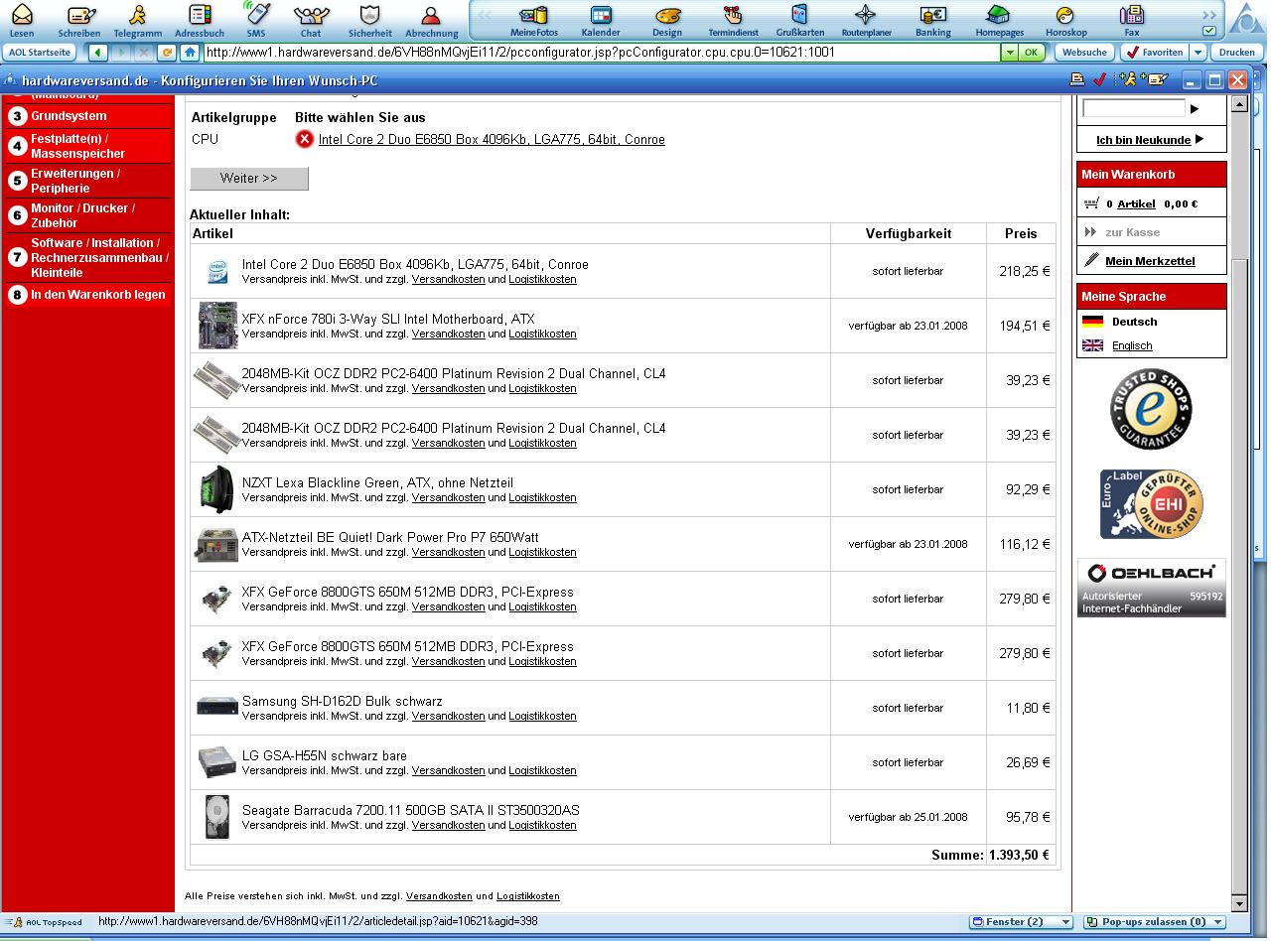
Task: Click the sidebar login input field
Action: click(x=1134, y=107)
